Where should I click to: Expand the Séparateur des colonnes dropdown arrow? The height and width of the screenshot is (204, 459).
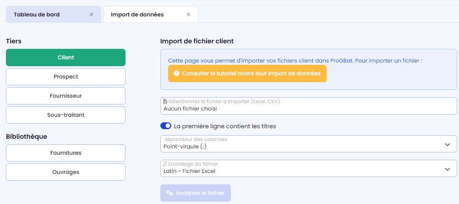[448, 144]
